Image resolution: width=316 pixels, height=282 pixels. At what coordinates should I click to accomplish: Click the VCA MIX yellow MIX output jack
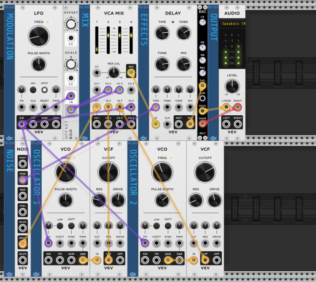(x=131, y=72)
